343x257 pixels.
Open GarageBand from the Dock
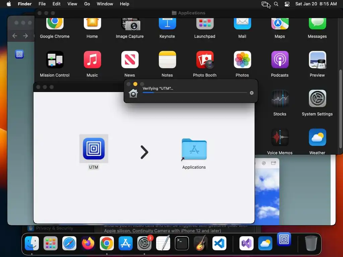click(201, 243)
